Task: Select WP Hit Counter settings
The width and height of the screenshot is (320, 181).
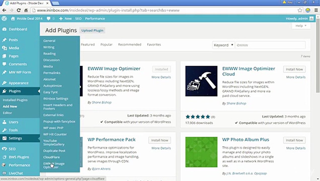Action: 55,134
